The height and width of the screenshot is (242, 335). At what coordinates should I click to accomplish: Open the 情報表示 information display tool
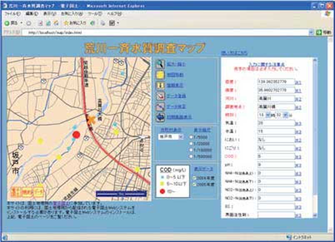pos(160,85)
